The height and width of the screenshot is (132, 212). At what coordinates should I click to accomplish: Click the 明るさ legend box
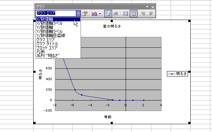(177, 74)
